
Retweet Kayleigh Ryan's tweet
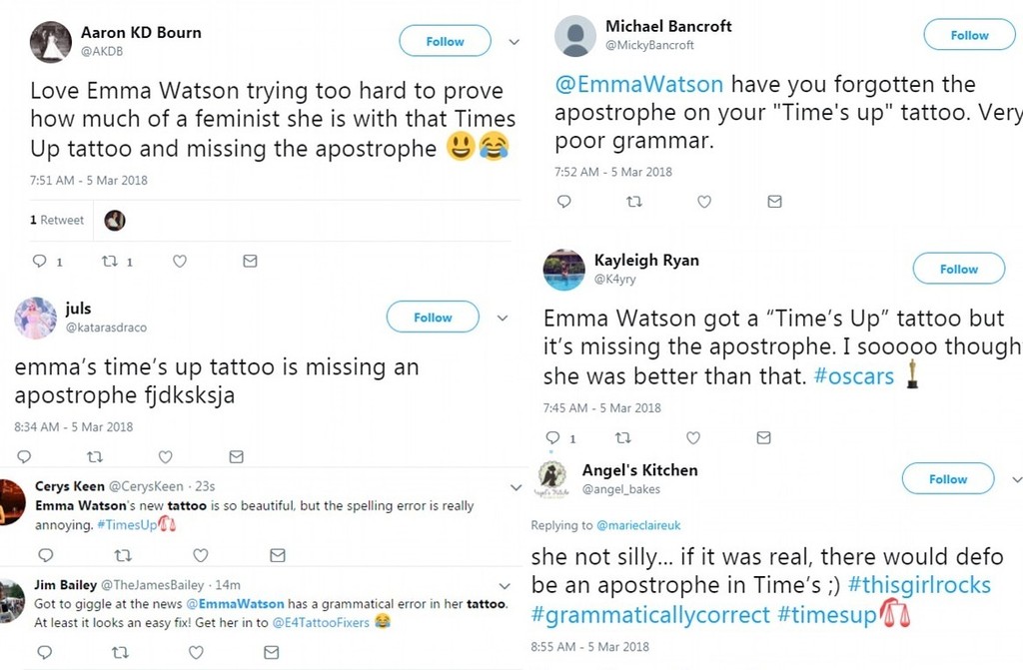click(x=623, y=438)
